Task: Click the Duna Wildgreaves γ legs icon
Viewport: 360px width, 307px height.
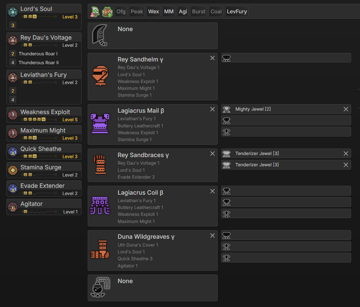Action: pyautogui.click(x=100, y=250)
